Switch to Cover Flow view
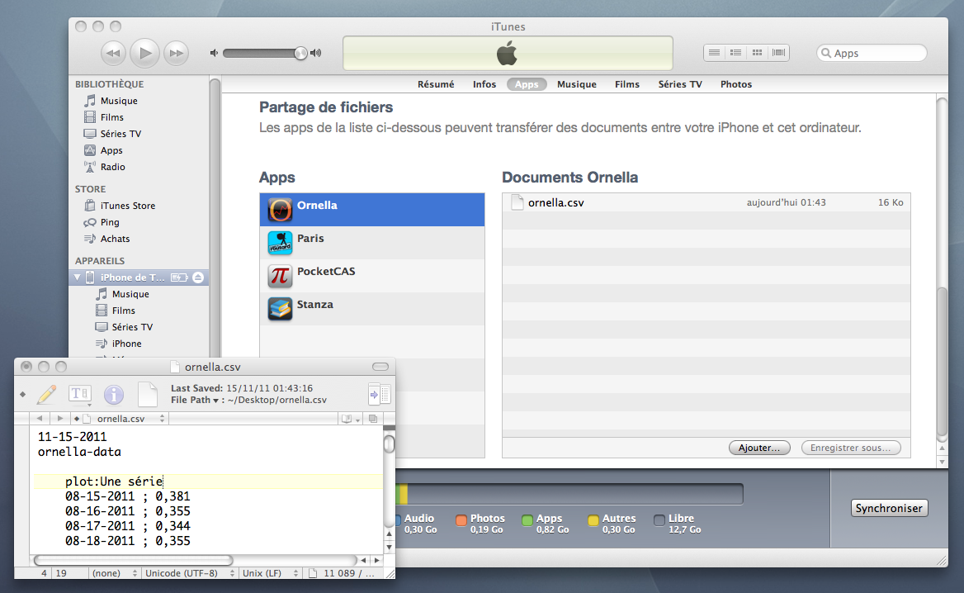 [x=778, y=53]
